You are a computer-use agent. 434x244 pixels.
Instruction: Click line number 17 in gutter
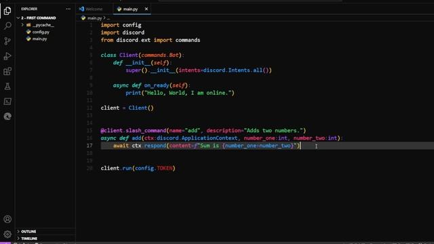(90, 146)
